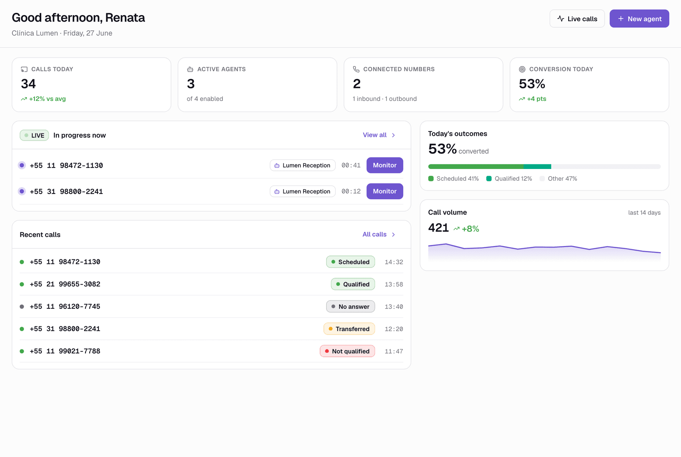The image size is (681, 457).
Task: Click call duration 00:41
Action: coord(351,165)
